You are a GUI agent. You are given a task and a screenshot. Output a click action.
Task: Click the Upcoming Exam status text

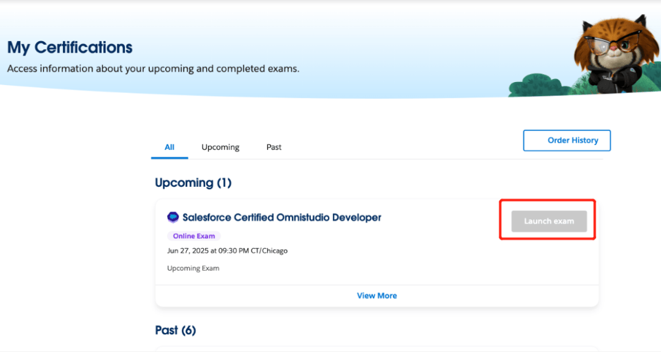[193, 268]
